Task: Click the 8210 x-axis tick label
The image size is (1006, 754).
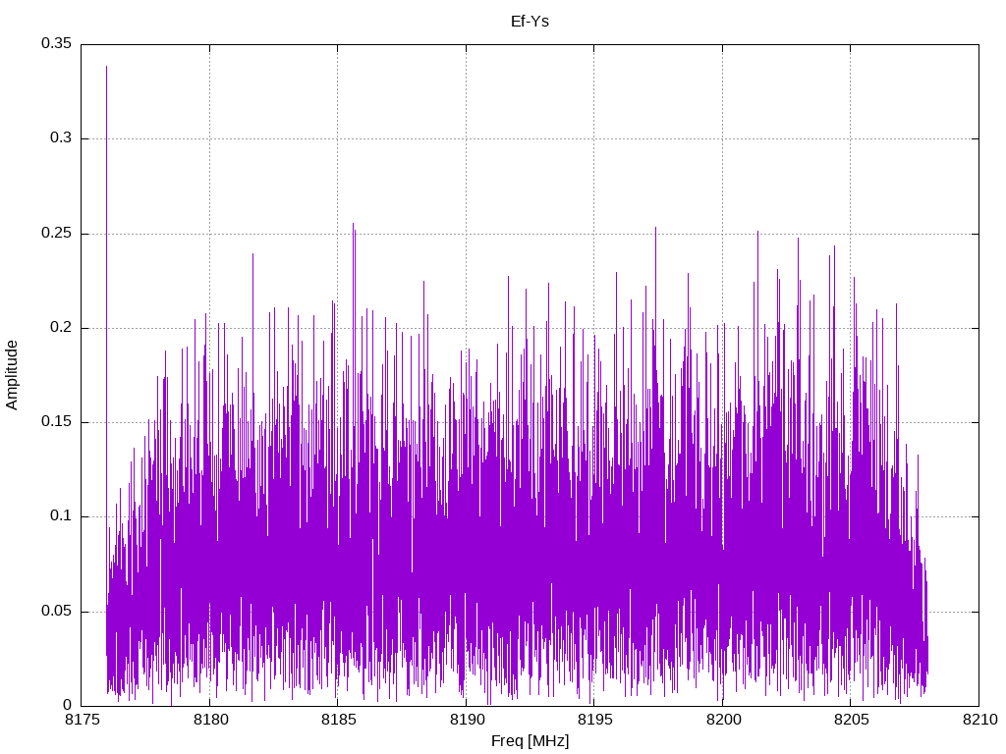Action: pyautogui.click(x=979, y=720)
